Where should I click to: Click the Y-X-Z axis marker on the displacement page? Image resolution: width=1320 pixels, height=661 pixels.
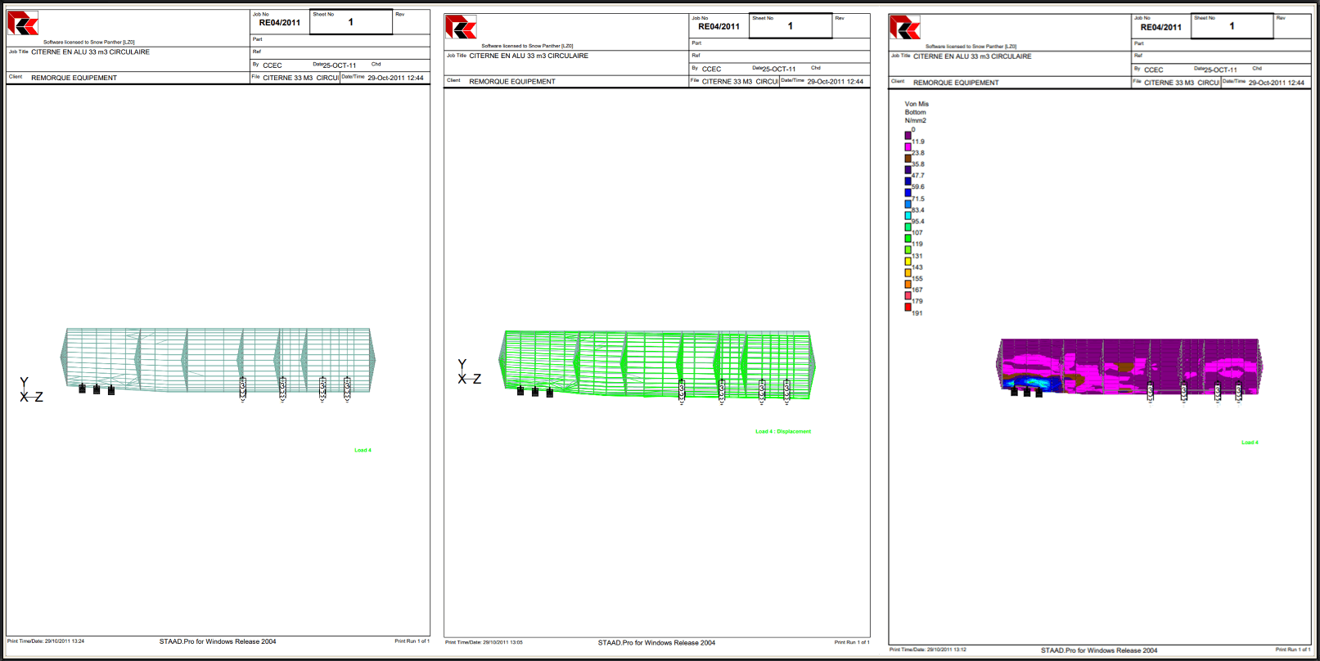[x=469, y=371]
